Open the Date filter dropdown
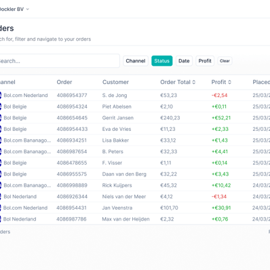This screenshot has width=270, height=270. 184,61
